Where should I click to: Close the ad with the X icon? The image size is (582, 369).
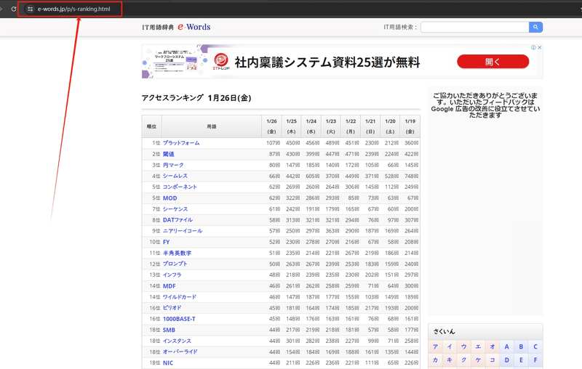tap(540, 47)
